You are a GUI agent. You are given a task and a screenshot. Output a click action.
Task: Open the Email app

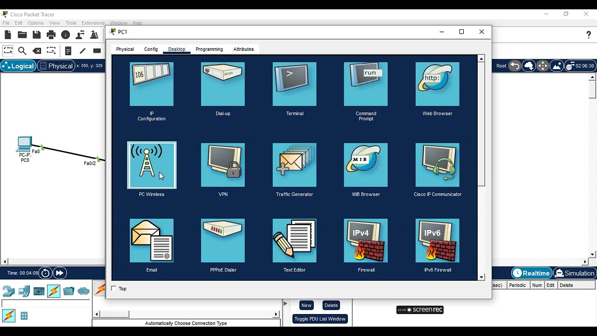tap(152, 241)
